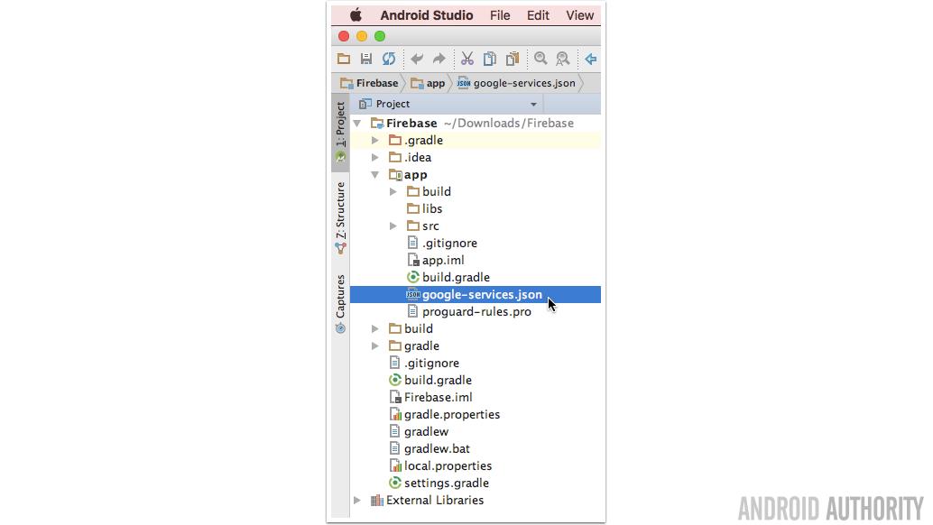
Task: Click the Synchronize refresh icon
Action: [389, 58]
